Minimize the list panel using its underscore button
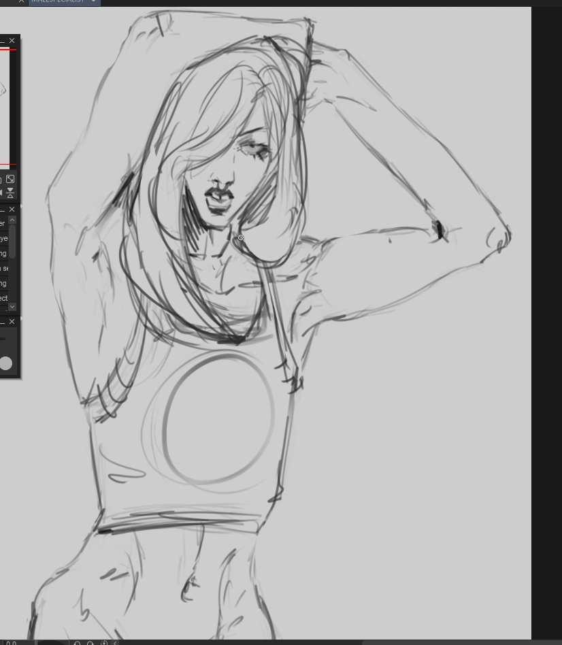This screenshot has height=645, width=562. pos(3,209)
